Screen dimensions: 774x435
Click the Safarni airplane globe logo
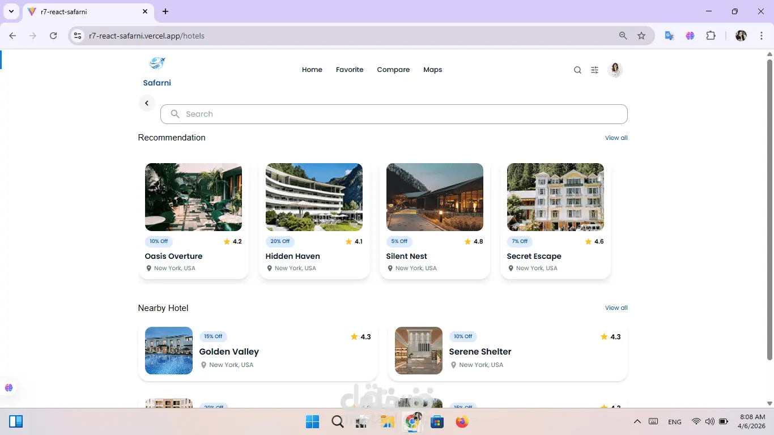(x=157, y=63)
